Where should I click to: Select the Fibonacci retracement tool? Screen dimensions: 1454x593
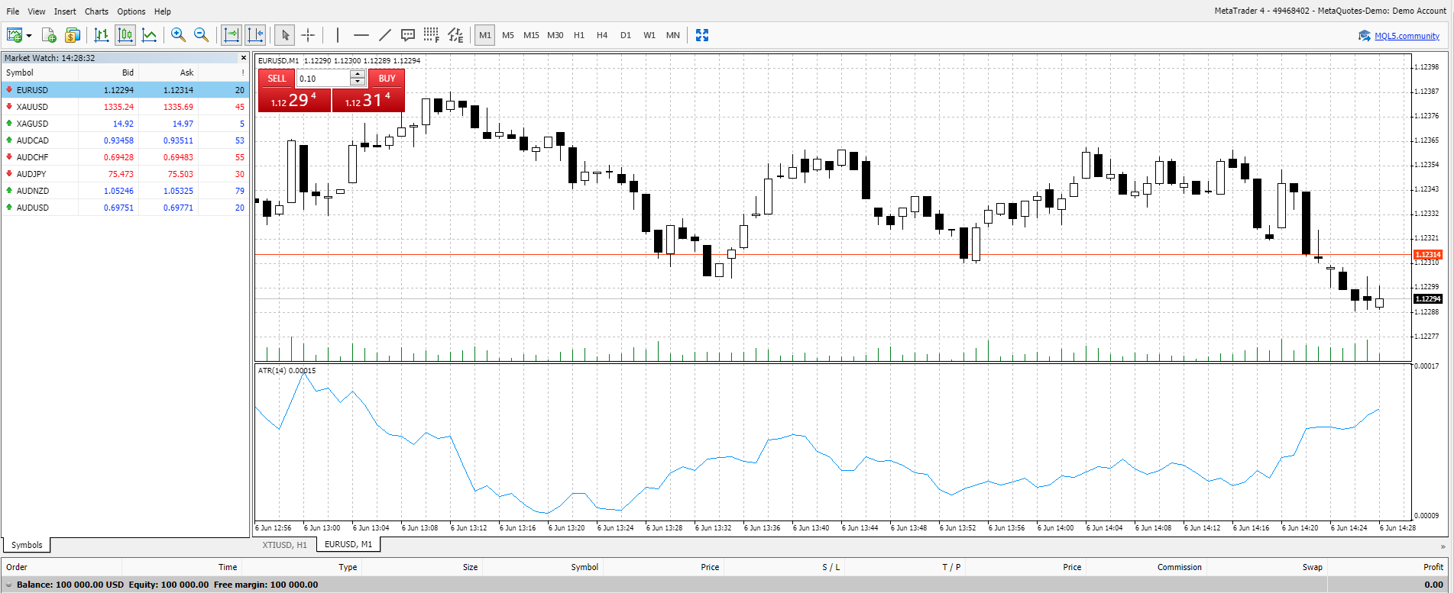pyautogui.click(x=432, y=35)
